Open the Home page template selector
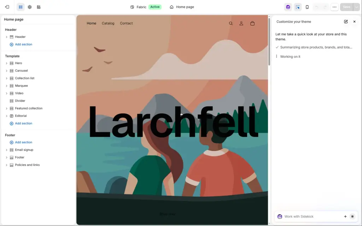The image size is (362, 226). coord(182,7)
